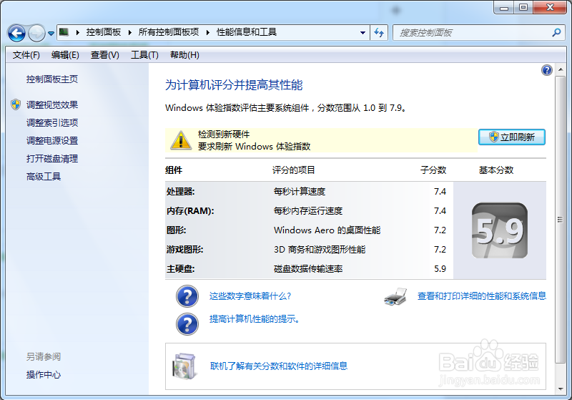Click the 基本分数 column header

click(496, 170)
